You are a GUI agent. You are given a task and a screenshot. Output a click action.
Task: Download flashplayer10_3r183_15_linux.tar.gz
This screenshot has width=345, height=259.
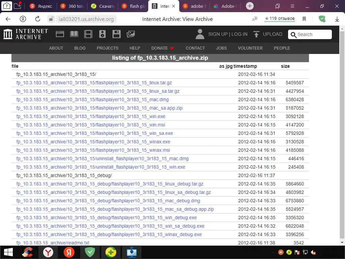[x=94, y=83]
